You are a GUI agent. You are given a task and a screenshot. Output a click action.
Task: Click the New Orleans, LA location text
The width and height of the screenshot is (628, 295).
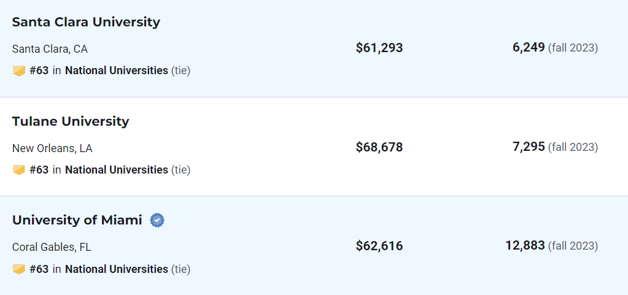[x=52, y=148]
